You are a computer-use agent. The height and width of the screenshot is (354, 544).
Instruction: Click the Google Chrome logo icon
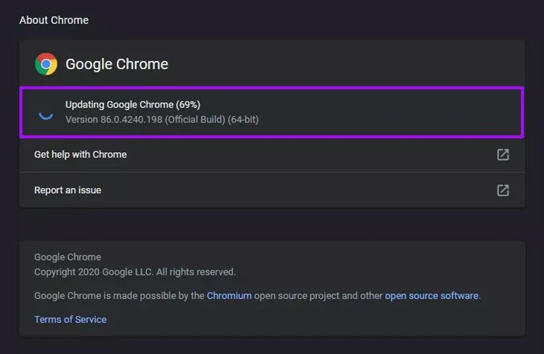pos(46,64)
